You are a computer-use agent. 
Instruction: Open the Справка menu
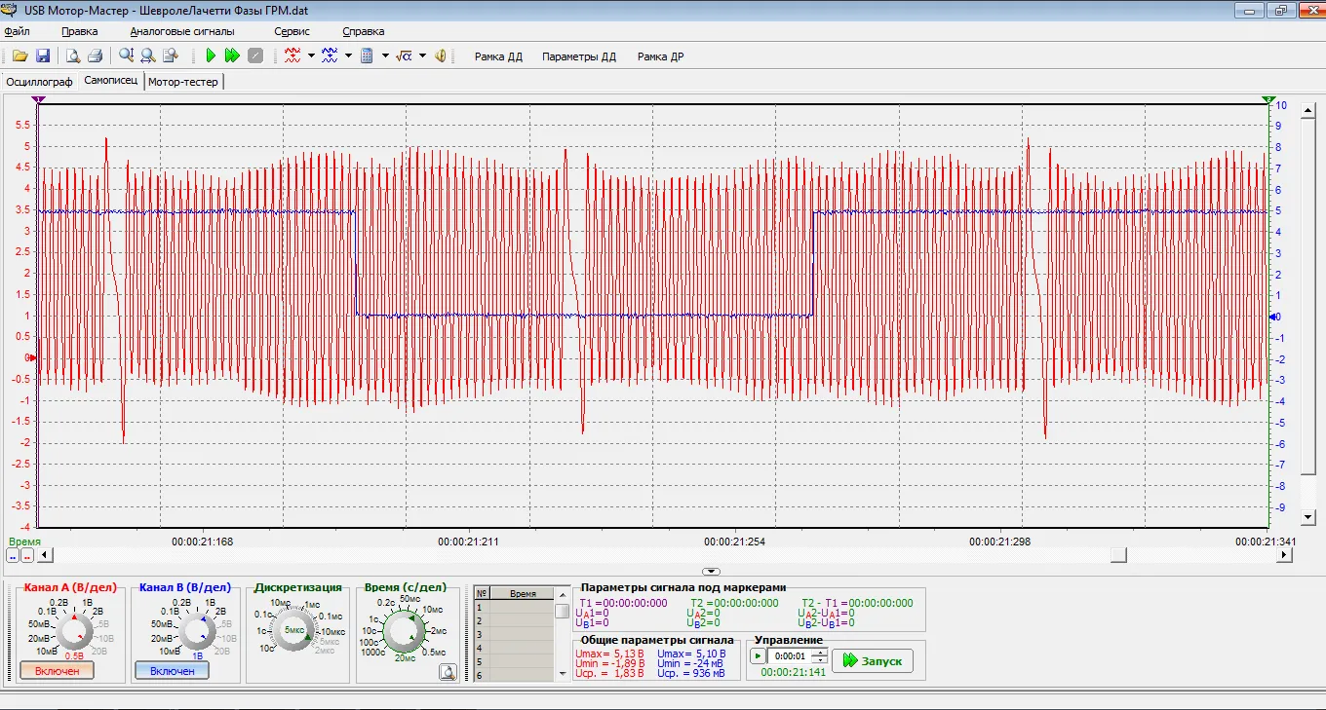point(363,31)
